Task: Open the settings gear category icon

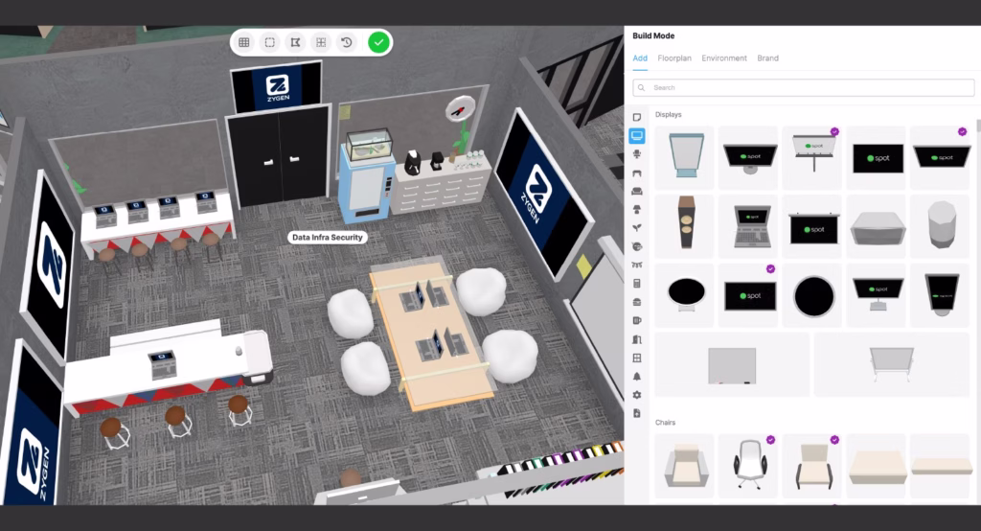Action: tap(637, 395)
